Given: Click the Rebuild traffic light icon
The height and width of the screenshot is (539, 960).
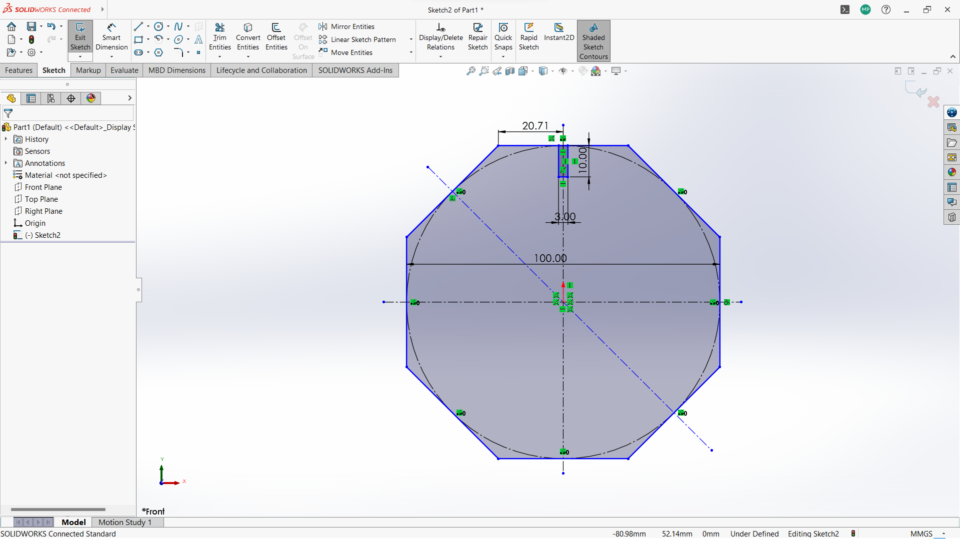Looking at the screenshot, I should 31,39.
